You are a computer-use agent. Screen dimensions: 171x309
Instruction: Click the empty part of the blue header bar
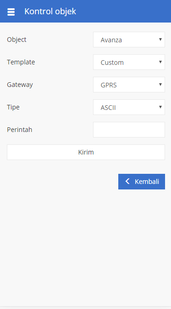coord(124,11)
